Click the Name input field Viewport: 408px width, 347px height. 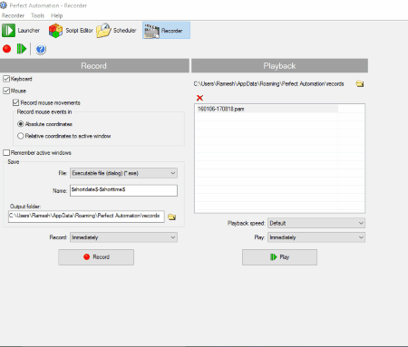click(x=123, y=190)
